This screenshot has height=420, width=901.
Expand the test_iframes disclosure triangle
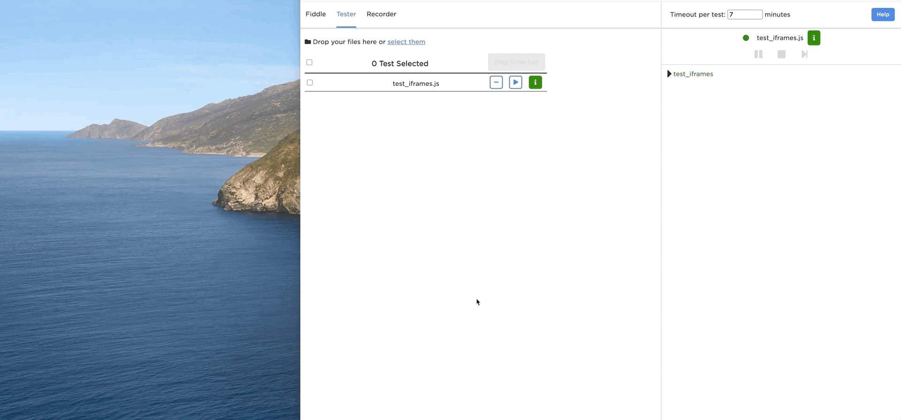(669, 74)
